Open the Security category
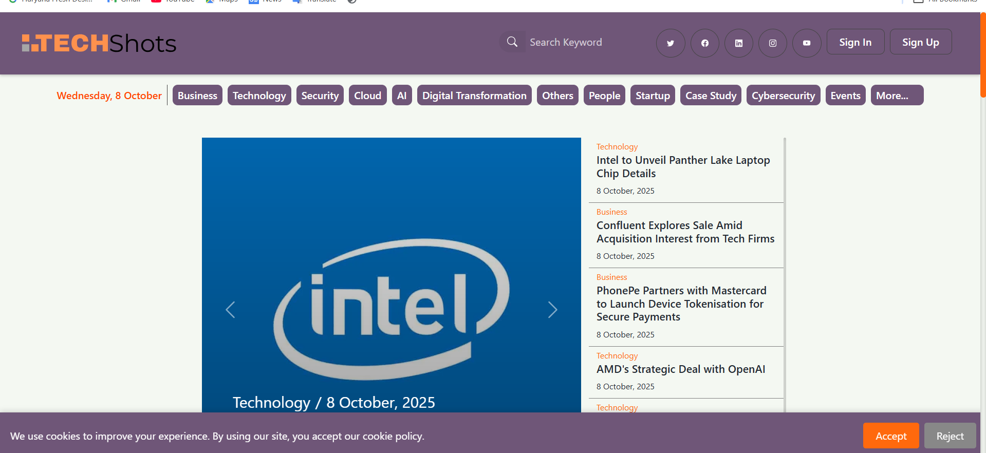 tap(320, 96)
